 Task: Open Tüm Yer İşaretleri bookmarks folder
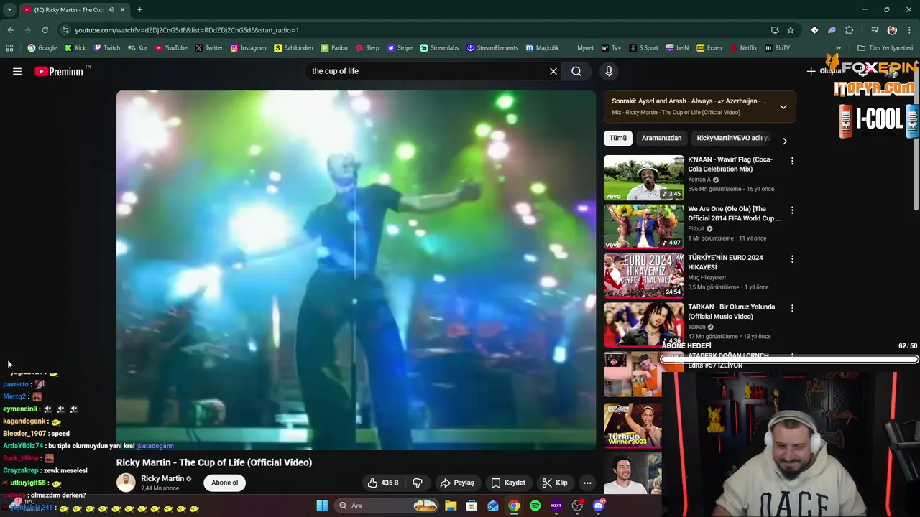[x=885, y=48]
